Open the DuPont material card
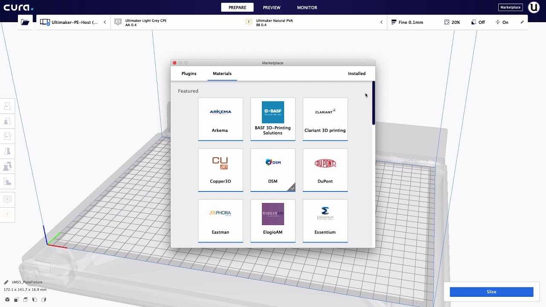546x307 pixels. (325, 170)
